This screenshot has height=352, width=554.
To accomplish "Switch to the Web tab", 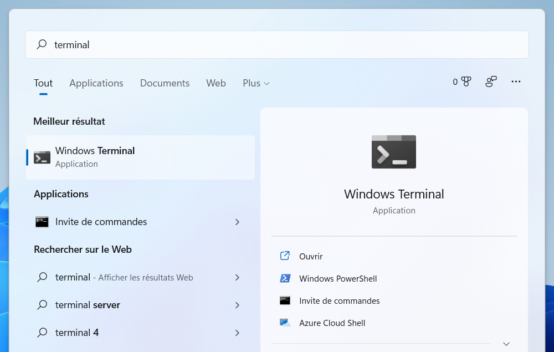I will (x=216, y=83).
